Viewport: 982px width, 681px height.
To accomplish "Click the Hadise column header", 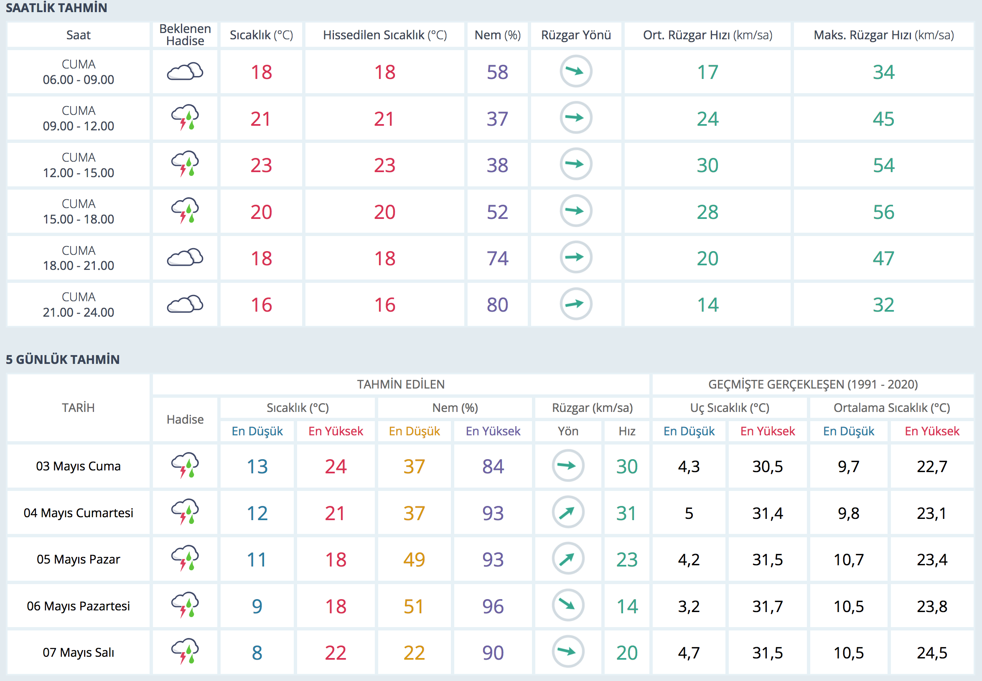I will coord(185,419).
